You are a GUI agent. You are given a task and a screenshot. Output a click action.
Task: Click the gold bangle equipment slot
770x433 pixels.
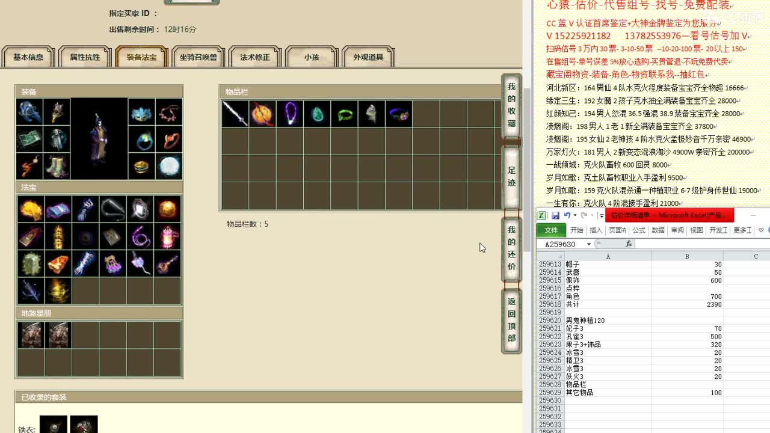point(141,166)
